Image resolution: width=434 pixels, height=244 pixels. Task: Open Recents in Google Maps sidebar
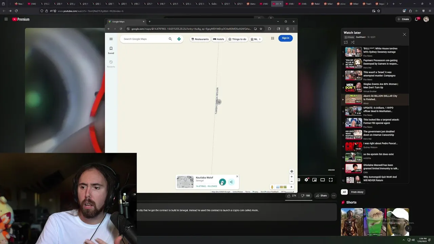(111, 64)
